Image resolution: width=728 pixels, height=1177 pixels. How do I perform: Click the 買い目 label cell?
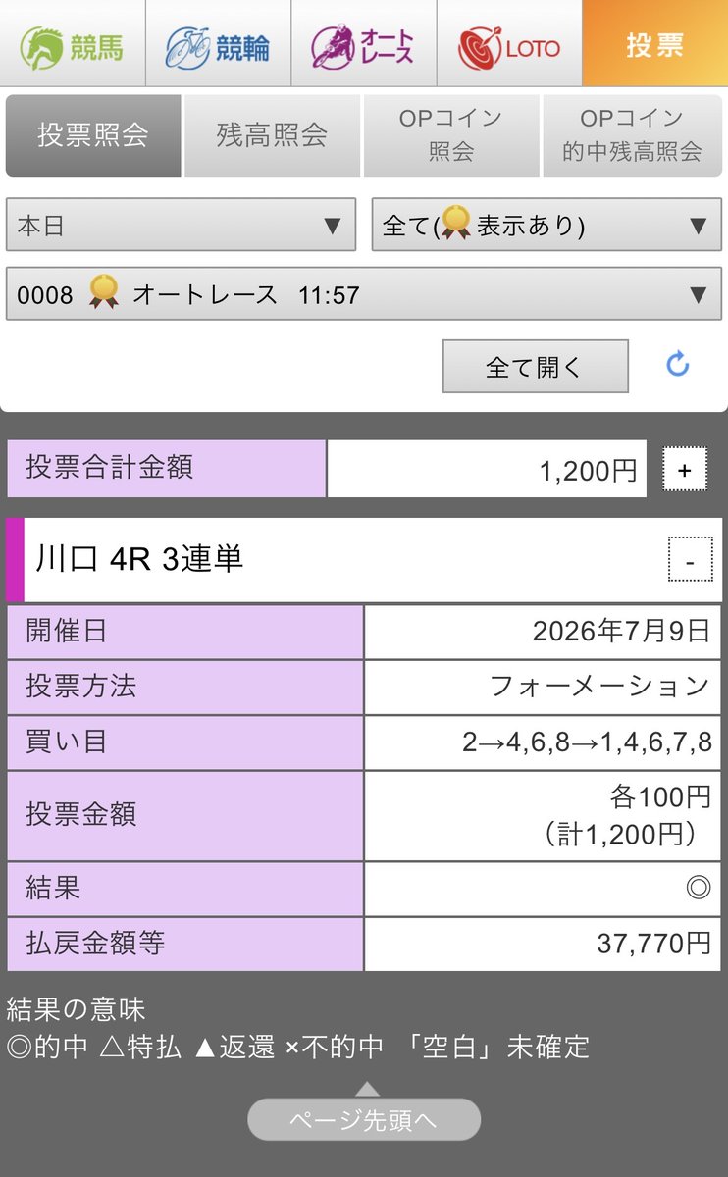[185, 742]
